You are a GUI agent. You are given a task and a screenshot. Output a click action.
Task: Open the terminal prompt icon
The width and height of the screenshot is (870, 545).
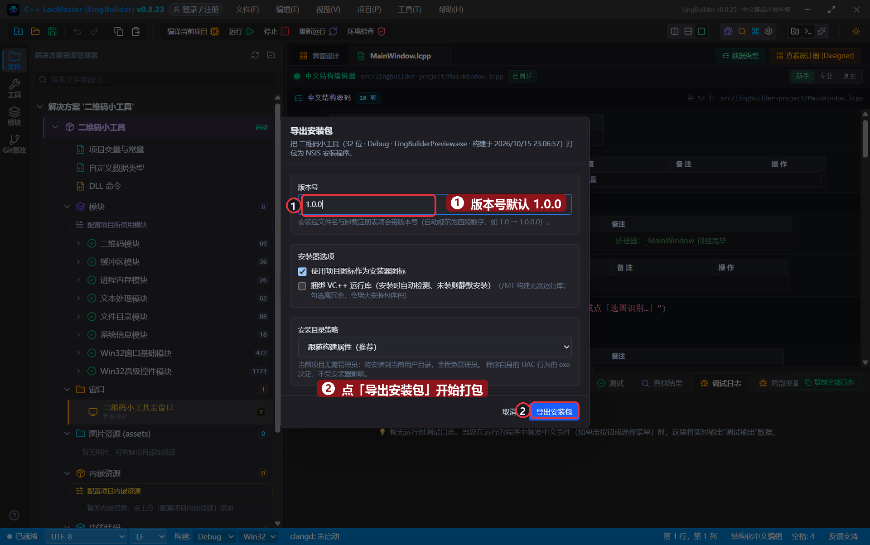click(808, 31)
